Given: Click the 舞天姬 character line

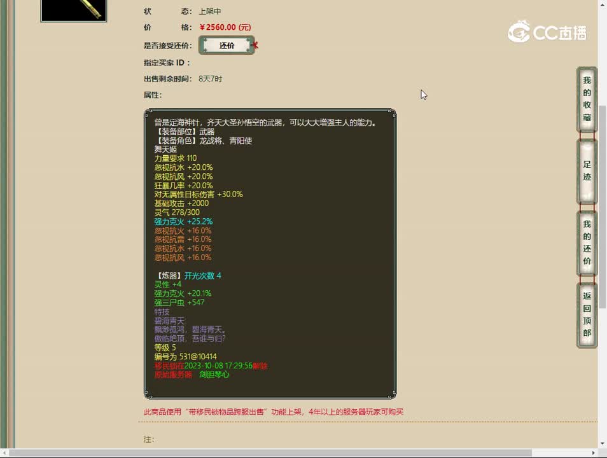Looking at the screenshot, I should (x=165, y=149).
